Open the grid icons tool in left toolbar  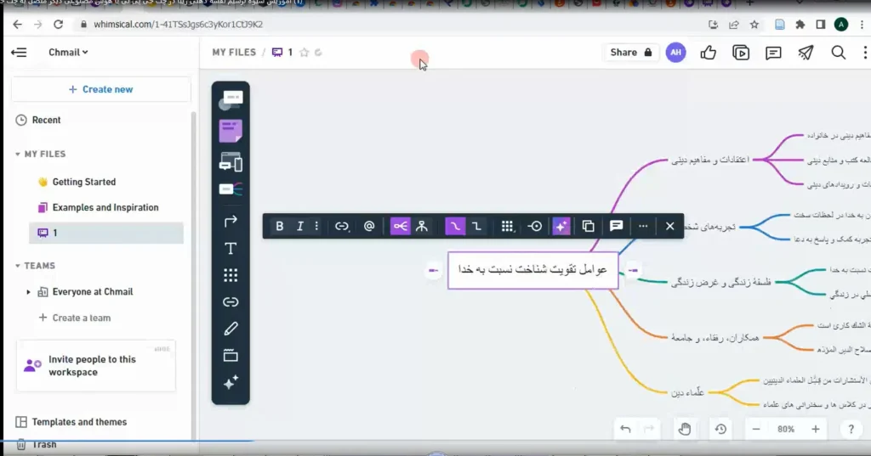231,275
